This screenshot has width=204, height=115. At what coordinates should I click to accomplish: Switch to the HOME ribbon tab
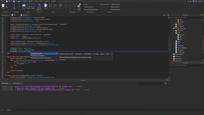(25, 1)
